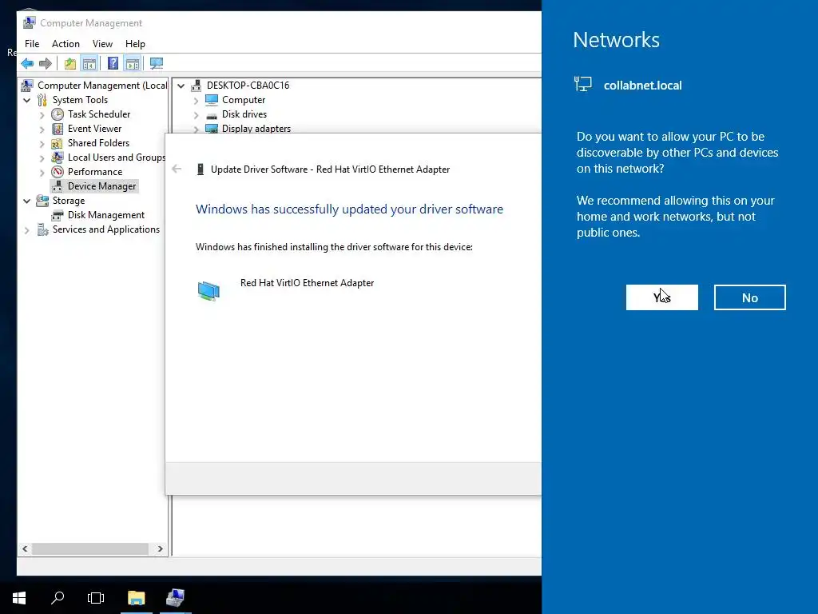Expand the Services and Applications node

click(x=27, y=229)
